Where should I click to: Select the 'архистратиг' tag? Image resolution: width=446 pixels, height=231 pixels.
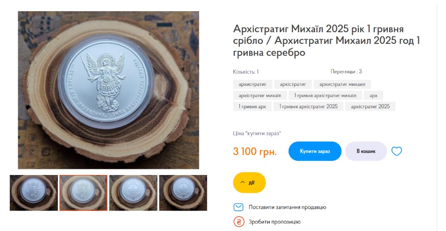[252, 84]
